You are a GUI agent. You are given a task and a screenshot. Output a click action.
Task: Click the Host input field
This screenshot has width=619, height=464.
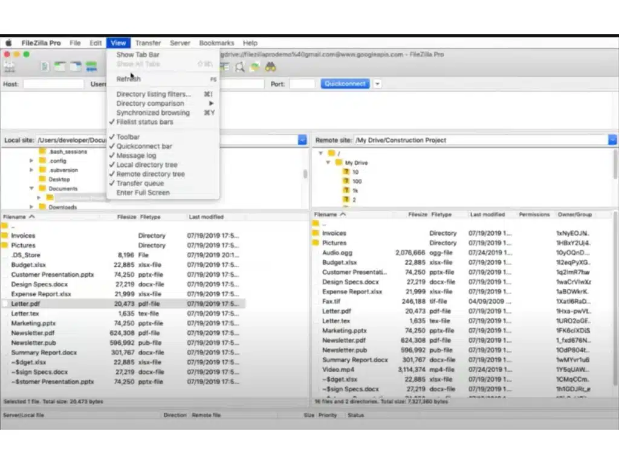click(x=53, y=84)
